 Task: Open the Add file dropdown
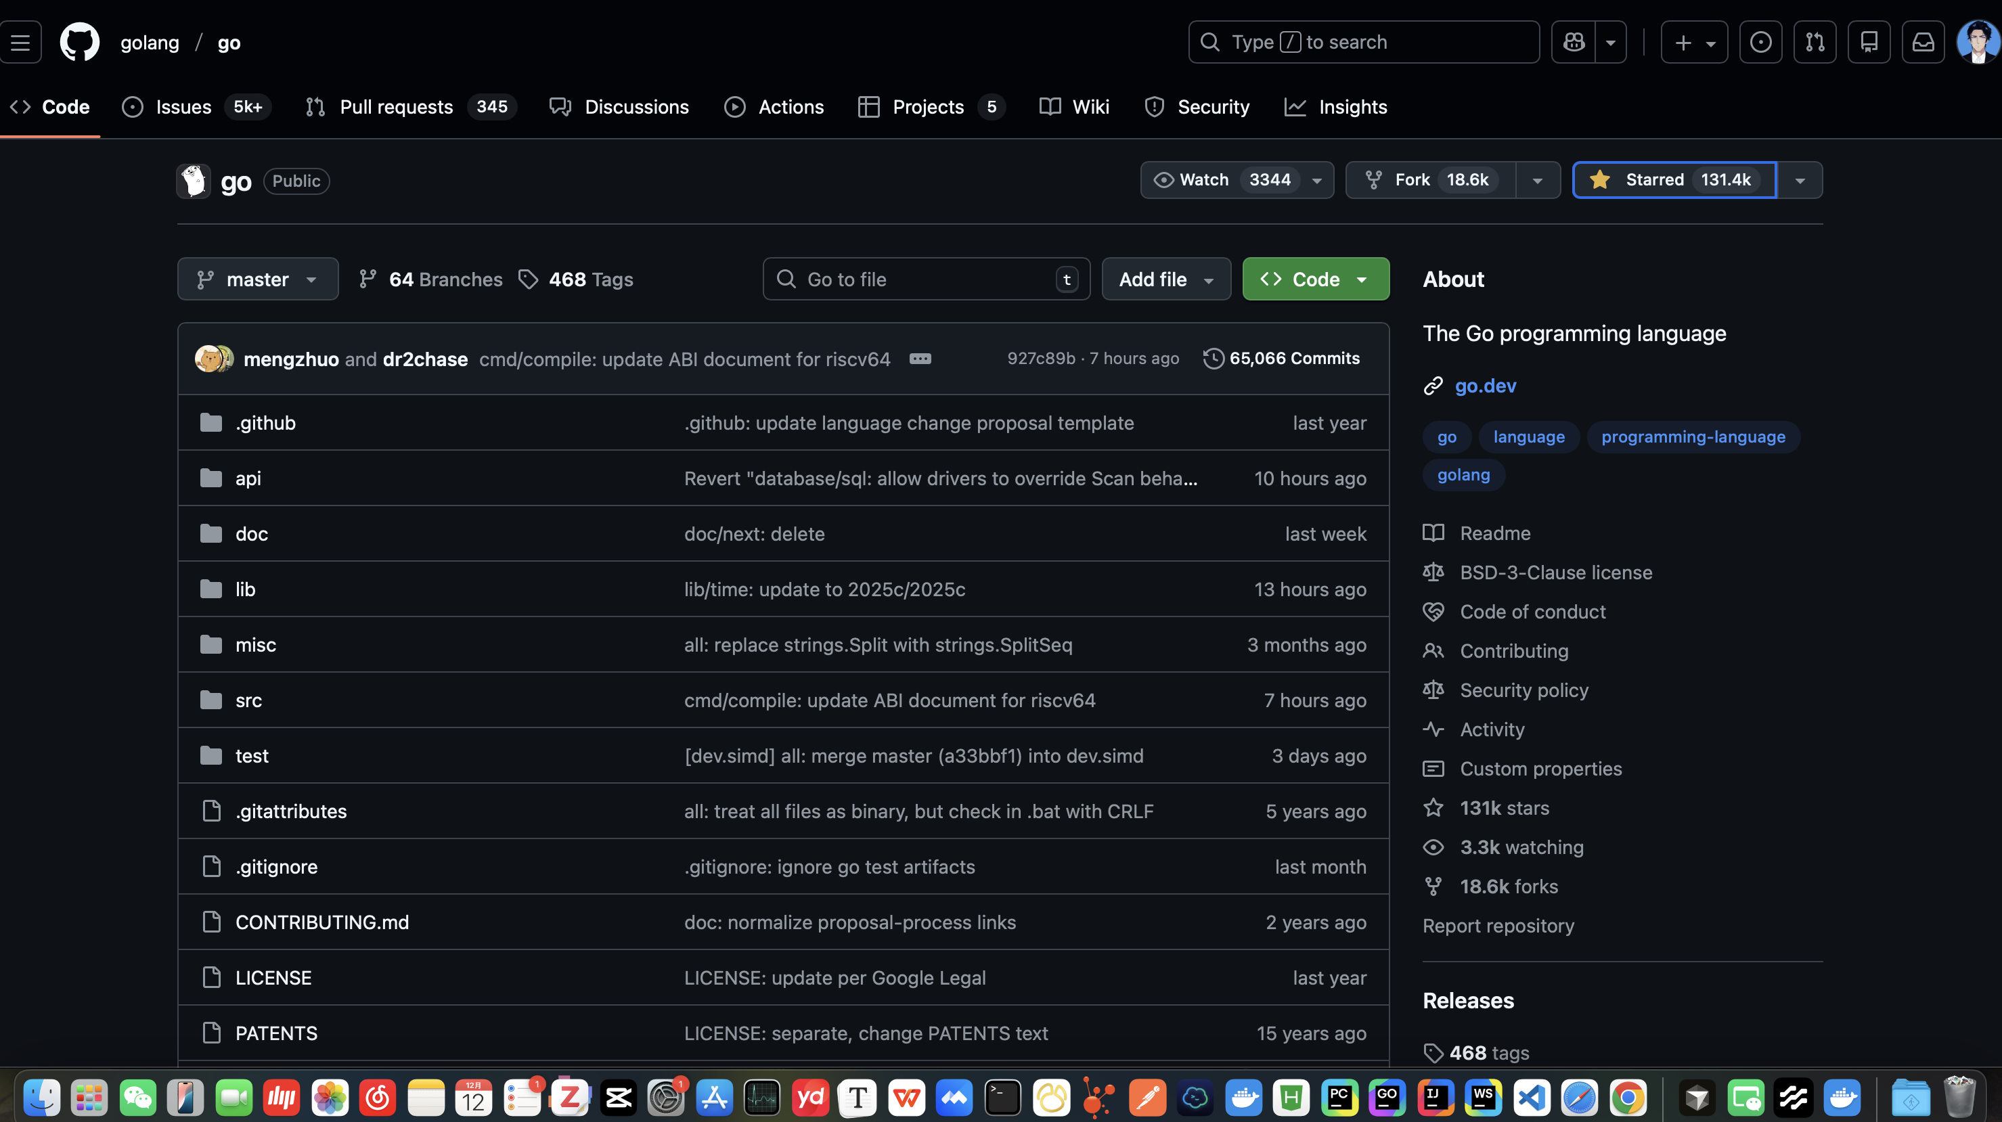pyautogui.click(x=1165, y=279)
